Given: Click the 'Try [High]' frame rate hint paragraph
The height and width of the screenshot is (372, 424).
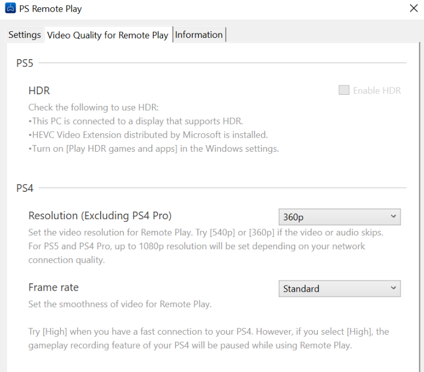Looking at the screenshot, I should tap(208, 339).
